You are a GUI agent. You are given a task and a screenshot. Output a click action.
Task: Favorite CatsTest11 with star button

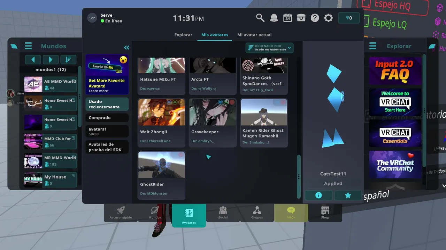(348, 195)
